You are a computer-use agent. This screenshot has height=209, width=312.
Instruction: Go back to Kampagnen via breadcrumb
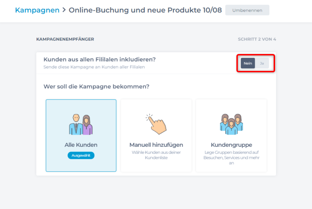click(37, 10)
